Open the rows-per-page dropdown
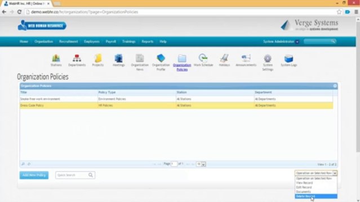 [201, 164]
